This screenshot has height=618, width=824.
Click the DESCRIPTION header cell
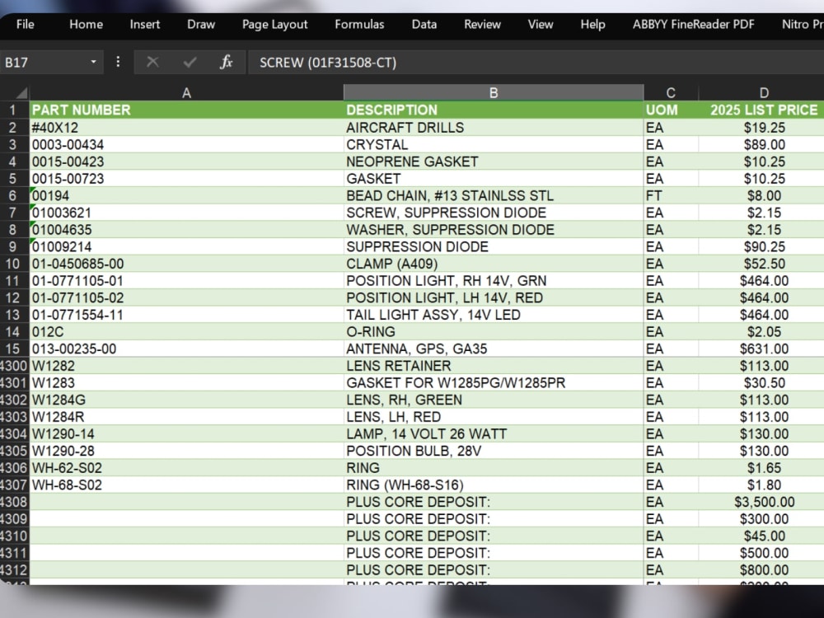494,110
